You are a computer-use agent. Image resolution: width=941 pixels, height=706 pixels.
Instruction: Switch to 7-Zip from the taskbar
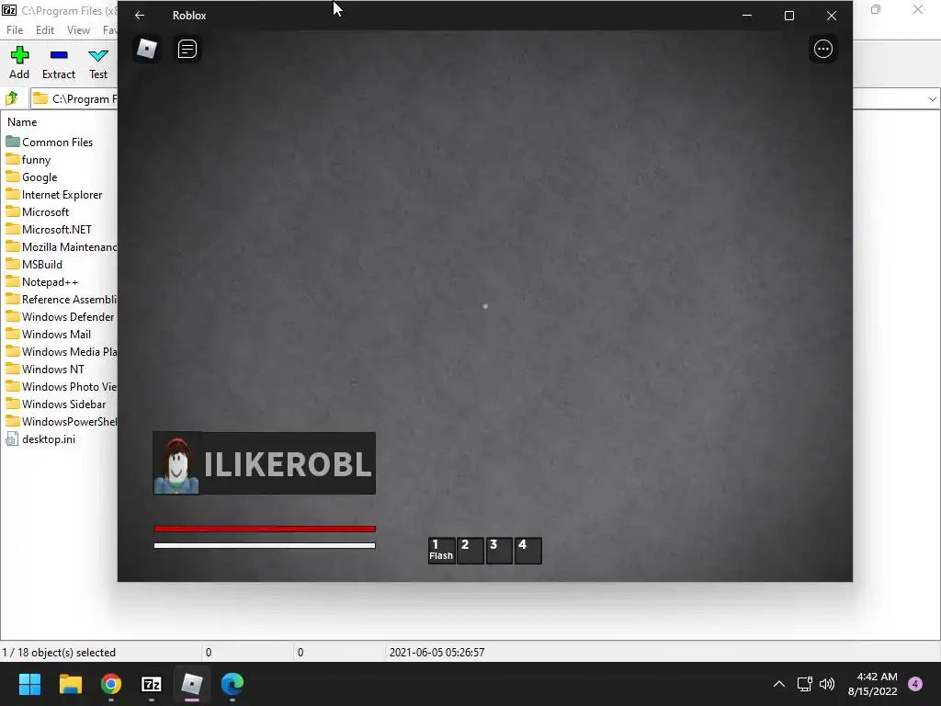[x=152, y=684]
